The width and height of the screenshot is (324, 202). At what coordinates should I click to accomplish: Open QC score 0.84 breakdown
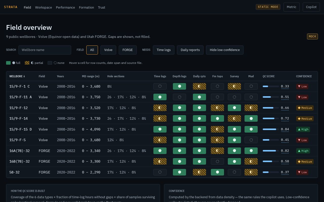pos(285,129)
